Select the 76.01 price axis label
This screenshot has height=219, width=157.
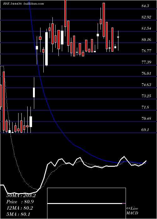click(146, 74)
